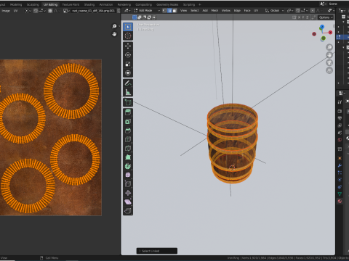Image resolution: width=349 pixels, height=261 pixels.
Task: Open the 3D viewport editor type dropdown
Action: point(127,10)
